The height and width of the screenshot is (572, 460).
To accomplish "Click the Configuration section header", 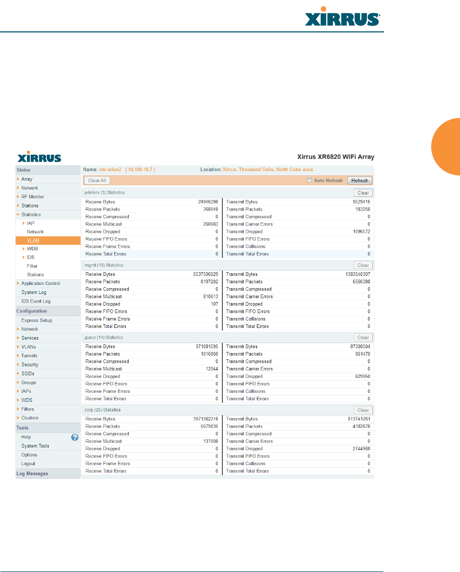I will coord(48,311).
